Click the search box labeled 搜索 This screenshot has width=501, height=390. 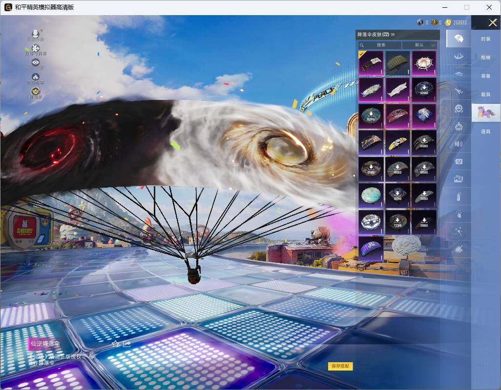coord(379,45)
